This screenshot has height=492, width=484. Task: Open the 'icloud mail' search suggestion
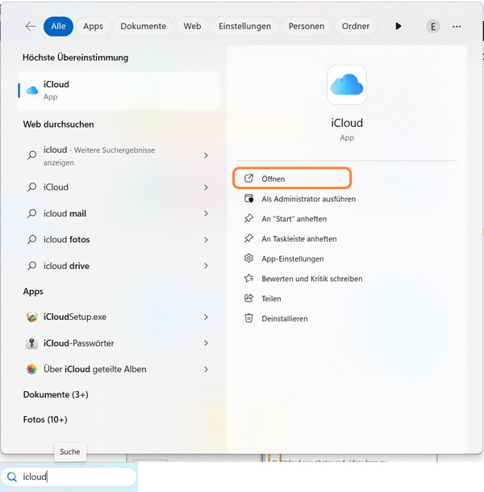[119, 213]
